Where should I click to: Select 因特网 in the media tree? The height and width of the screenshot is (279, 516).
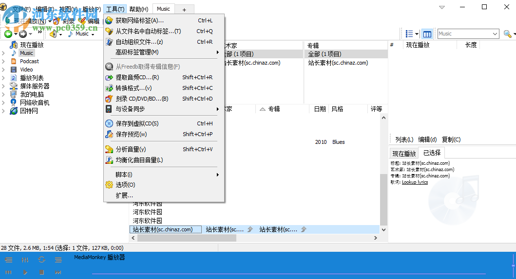[x=29, y=111]
